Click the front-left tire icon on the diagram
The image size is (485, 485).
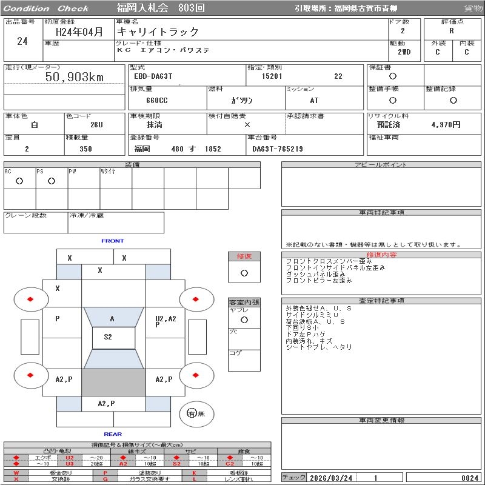(30, 298)
